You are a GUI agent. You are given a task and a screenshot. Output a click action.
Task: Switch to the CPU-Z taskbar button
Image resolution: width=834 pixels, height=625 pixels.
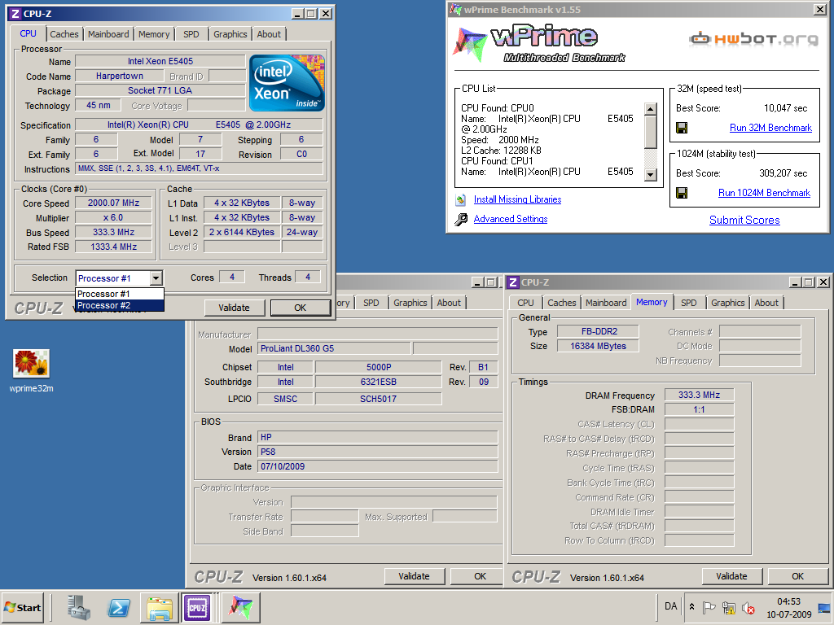click(197, 607)
